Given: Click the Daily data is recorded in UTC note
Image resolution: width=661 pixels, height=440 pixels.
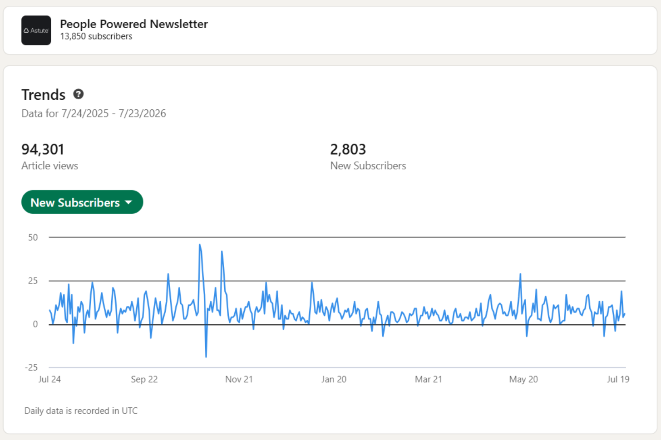Looking at the screenshot, I should (x=81, y=411).
